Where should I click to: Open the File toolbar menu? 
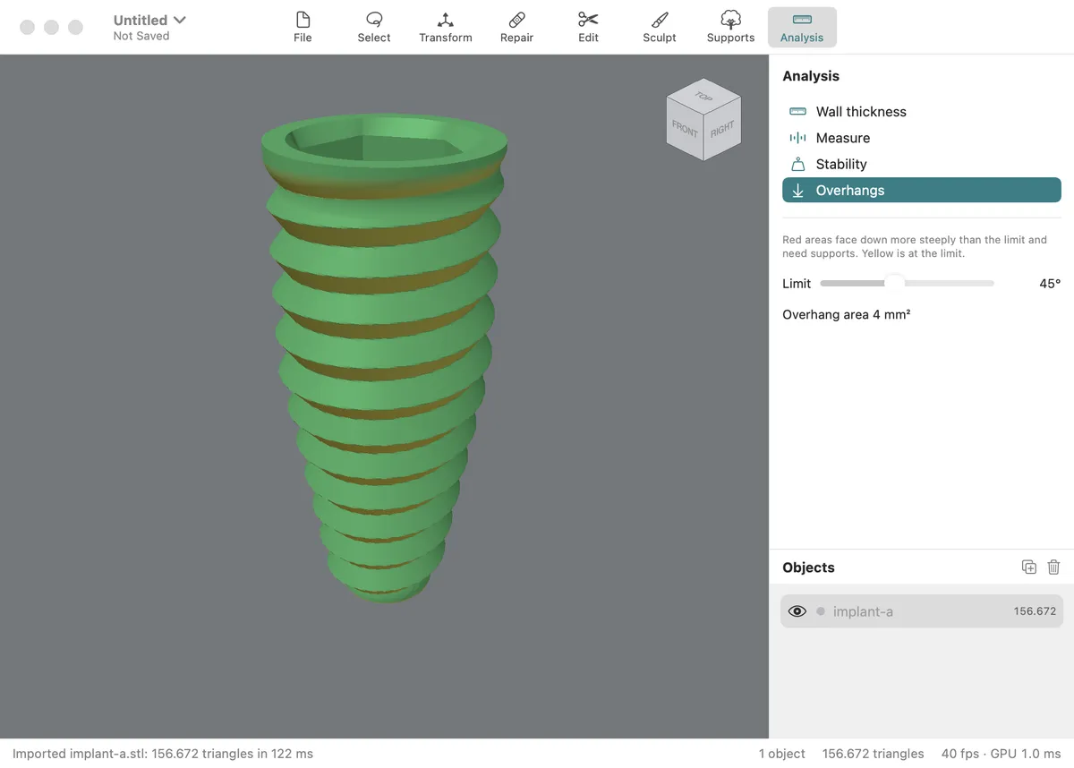(303, 27)
